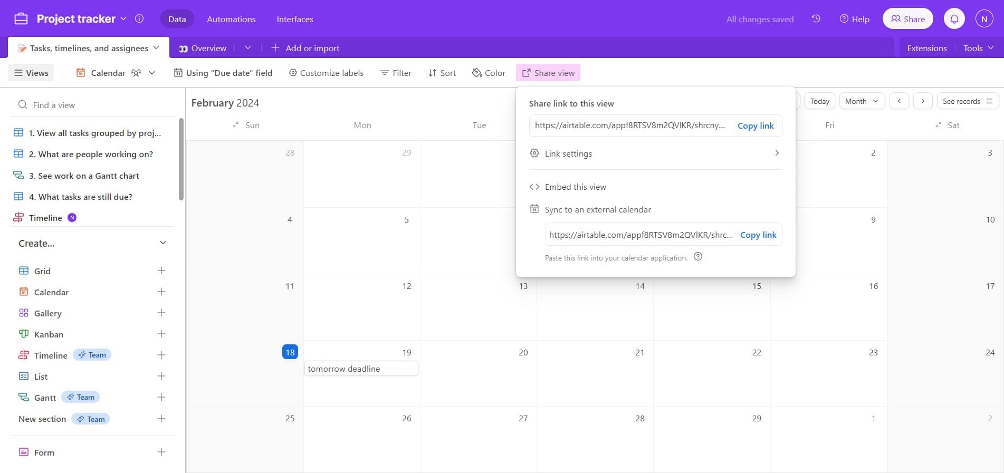Click the views list scrollbar
The width and height of the screenshot is (1004, 473).
(181, 159)
